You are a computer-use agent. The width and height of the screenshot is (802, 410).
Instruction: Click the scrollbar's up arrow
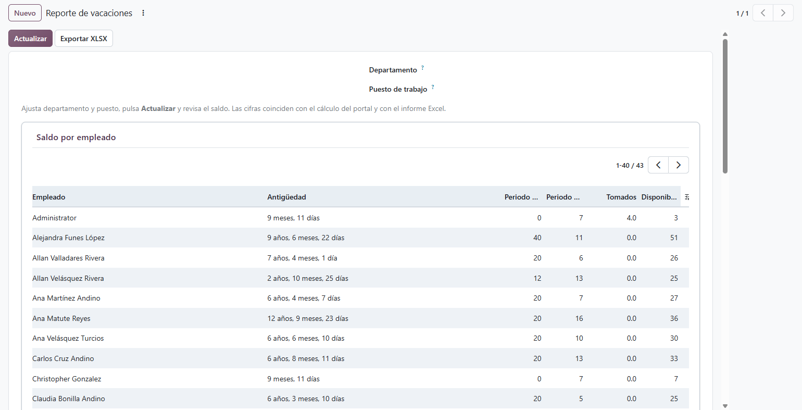tap(725, 34)
